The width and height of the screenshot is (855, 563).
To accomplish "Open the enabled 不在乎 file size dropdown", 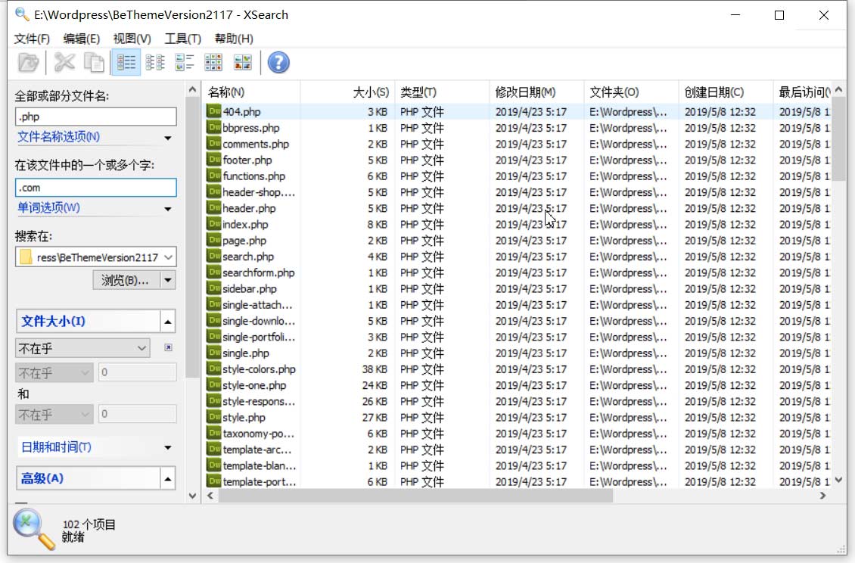I will coord(82,348).
